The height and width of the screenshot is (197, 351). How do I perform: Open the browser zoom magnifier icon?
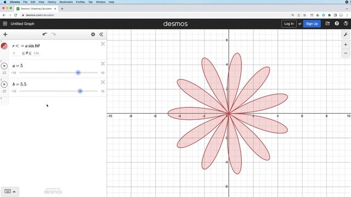click(x=292, y=15)
